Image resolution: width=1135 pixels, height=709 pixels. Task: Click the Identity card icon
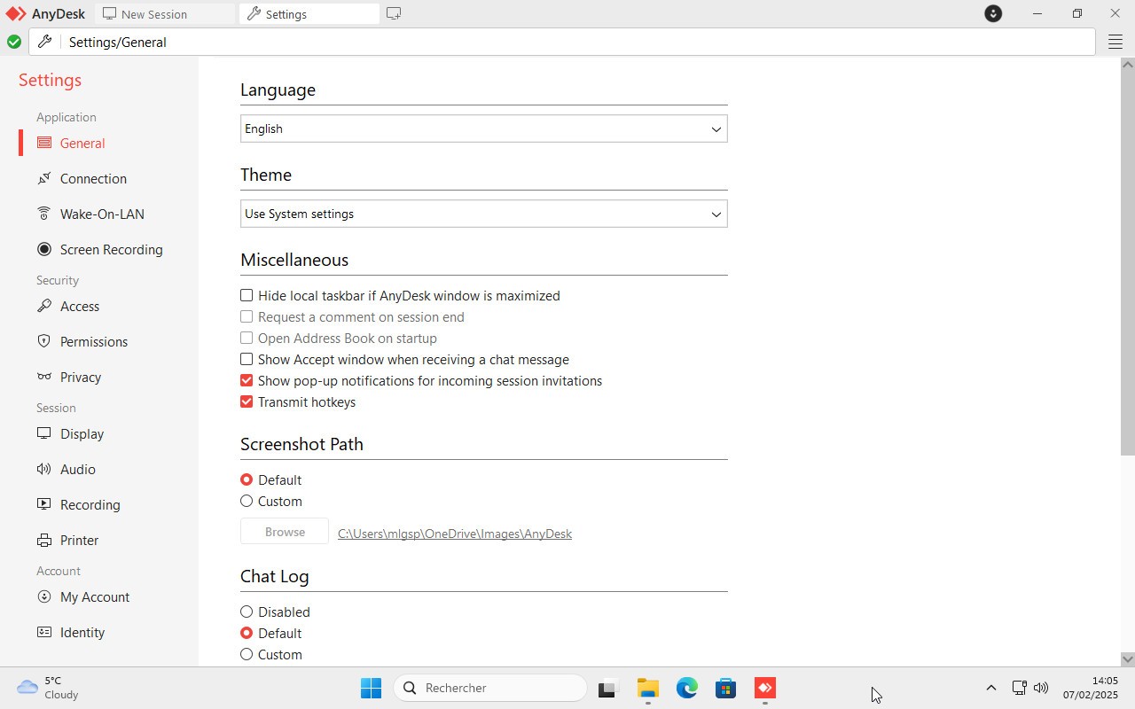(x=44, y=632)
